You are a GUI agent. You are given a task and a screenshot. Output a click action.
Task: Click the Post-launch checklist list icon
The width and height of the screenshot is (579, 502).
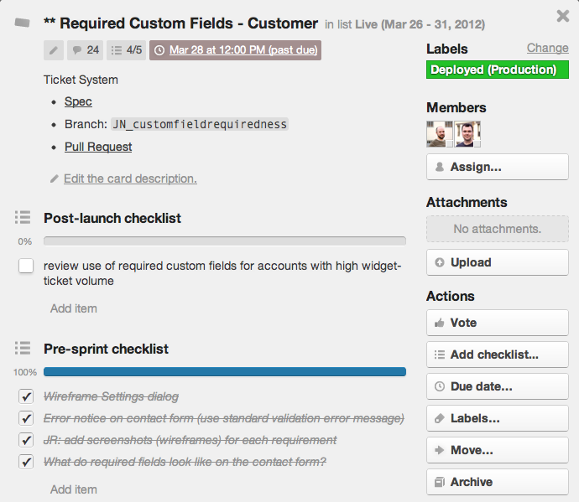click(x=23, y=218)
